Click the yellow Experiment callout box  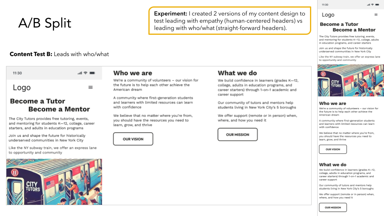tap(230, 20)
